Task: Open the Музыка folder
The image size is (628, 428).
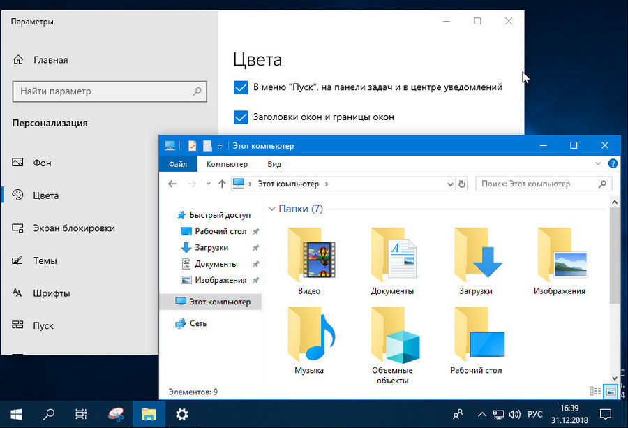Action: tap(310, 340)
